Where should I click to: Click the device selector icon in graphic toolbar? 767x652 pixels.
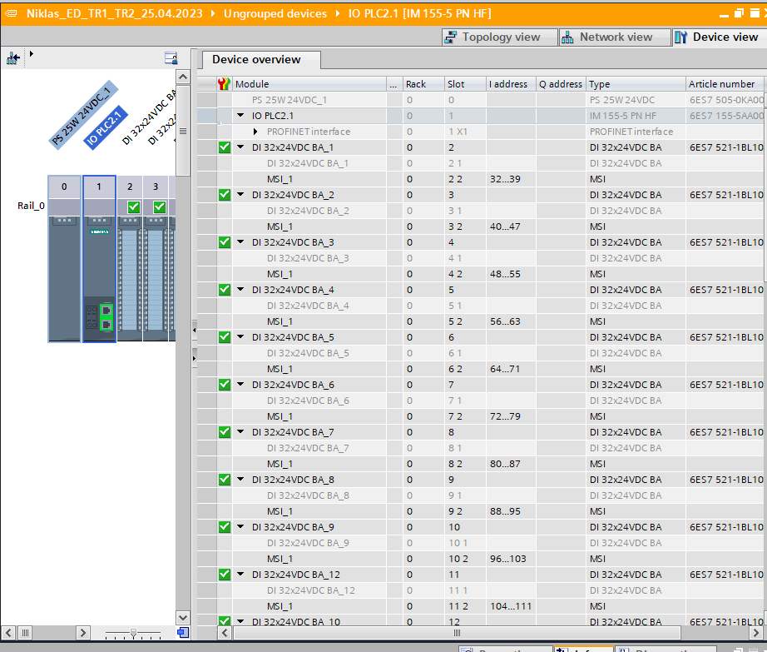[x=13, y=59]
